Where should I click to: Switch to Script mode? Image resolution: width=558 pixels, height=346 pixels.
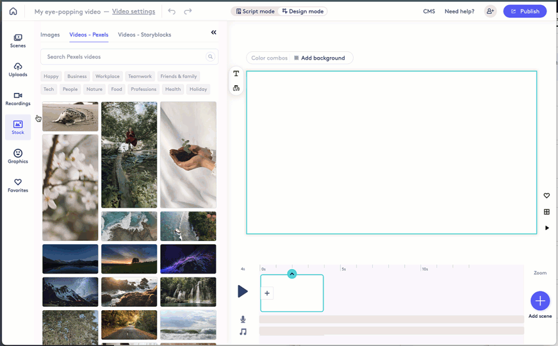pyautogui.click(x=255, y=12)
